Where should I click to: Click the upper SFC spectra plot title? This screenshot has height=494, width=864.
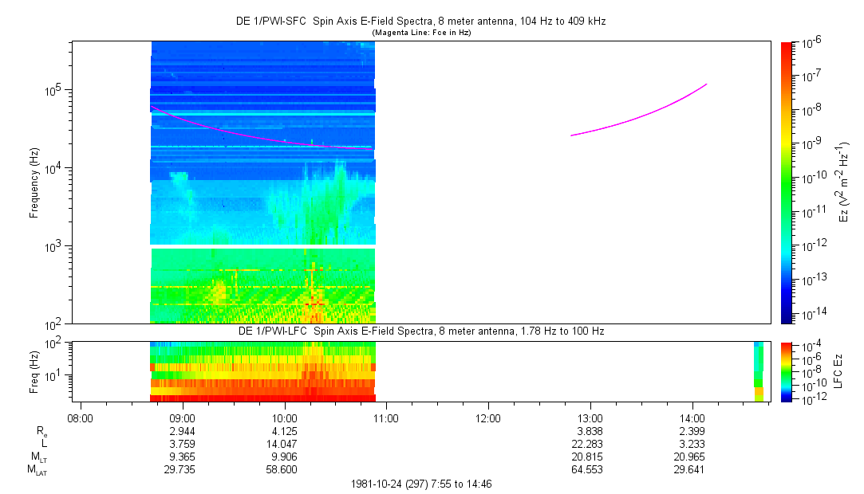coord(421,22)
